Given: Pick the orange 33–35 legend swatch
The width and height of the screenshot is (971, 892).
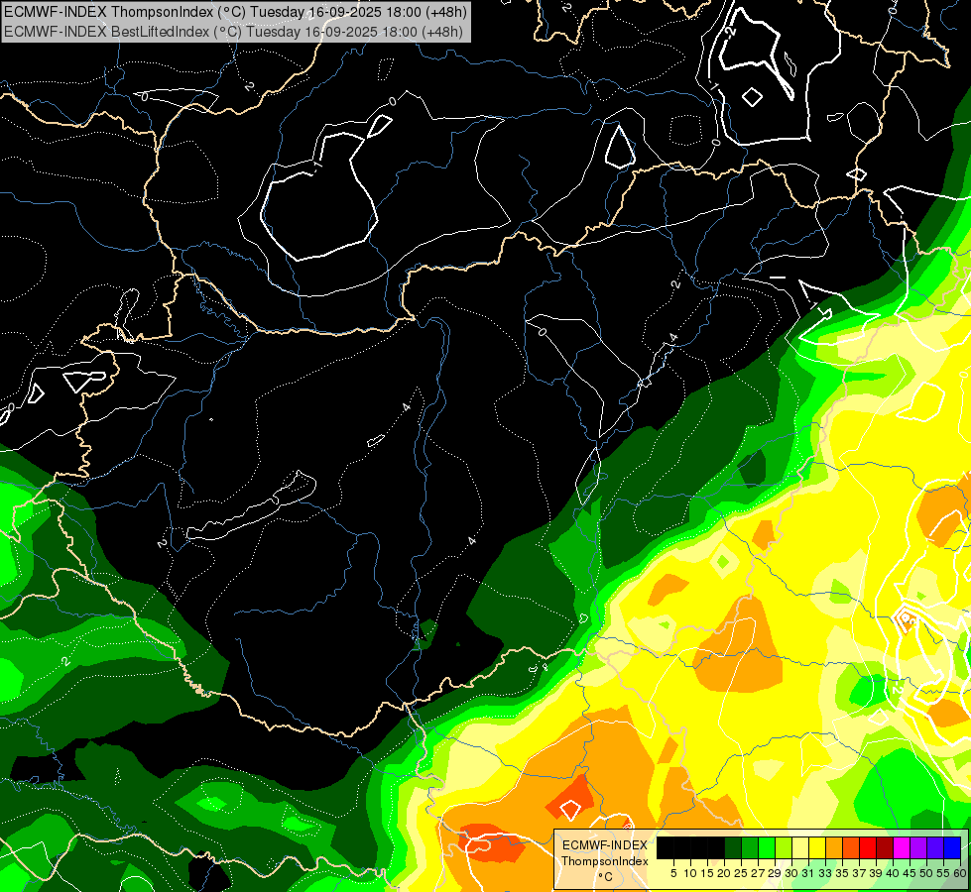Looking at the screenshot, I should pos(834,848).
